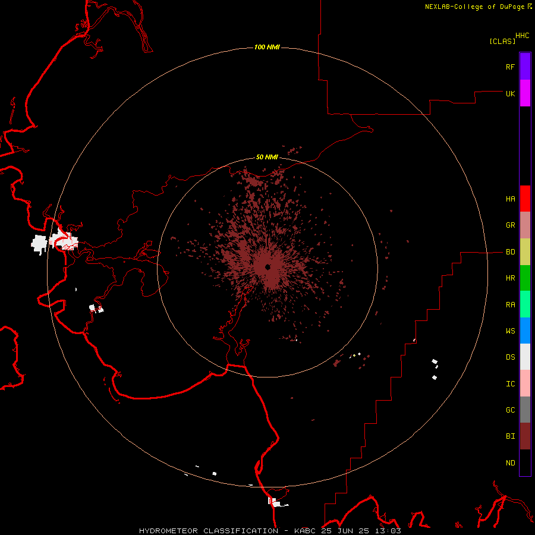Click the WS legend label
Viewport: 535px width, 535px height.
tap(511, 331)
